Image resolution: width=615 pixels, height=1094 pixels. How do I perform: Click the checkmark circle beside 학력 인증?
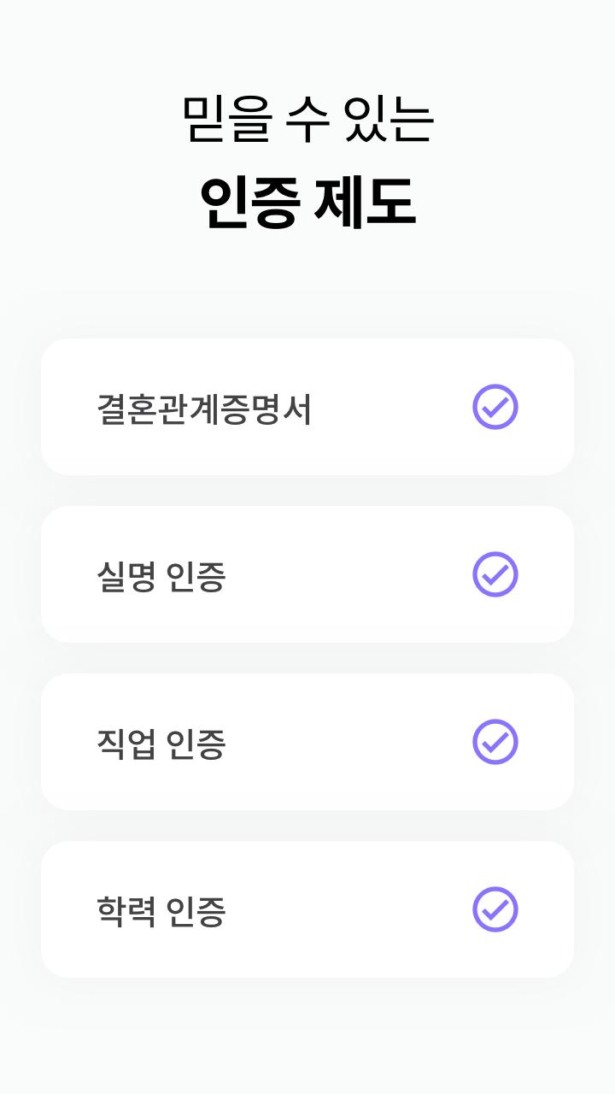point(495,909)
